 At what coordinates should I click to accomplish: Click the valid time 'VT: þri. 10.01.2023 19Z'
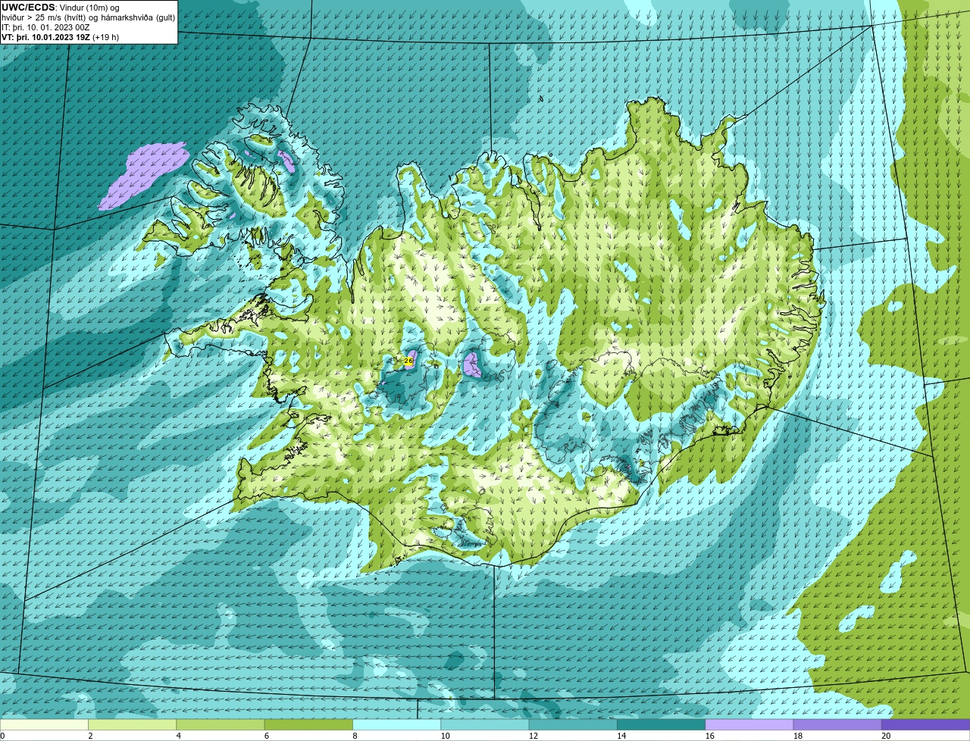[x=45, y=37]
